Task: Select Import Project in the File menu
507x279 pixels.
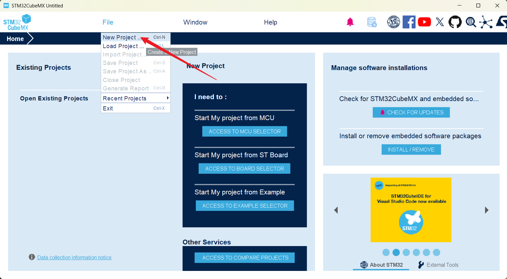Action: pyautogui.click(x=136, y=55)
